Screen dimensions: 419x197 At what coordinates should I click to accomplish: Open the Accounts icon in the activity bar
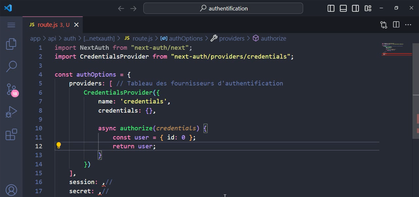[11, 190]
